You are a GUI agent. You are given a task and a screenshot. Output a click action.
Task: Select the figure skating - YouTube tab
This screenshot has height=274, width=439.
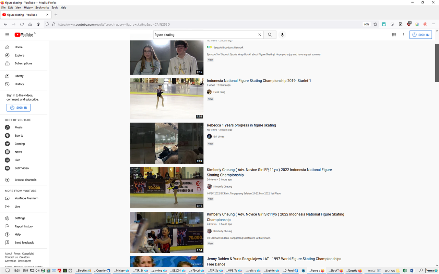(x=26, y=15)
